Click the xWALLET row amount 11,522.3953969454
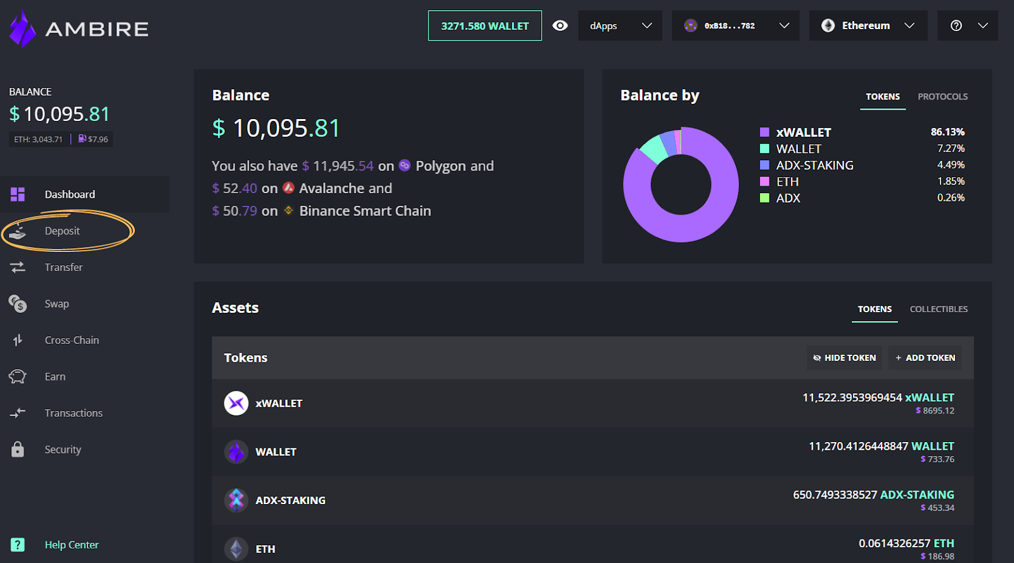 (x=852, y=398)
